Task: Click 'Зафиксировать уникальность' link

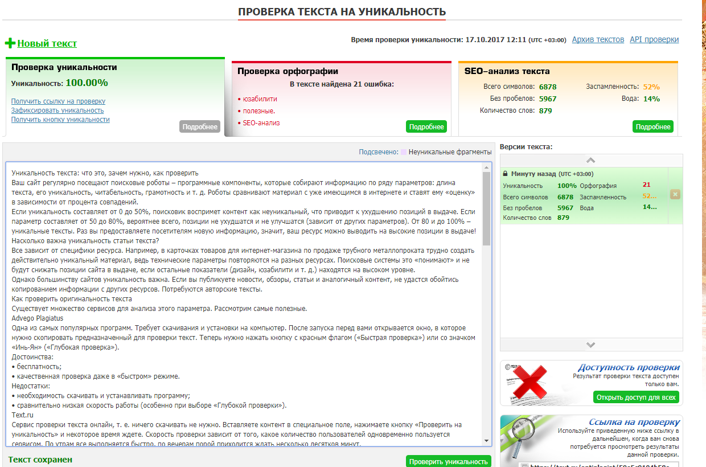Action: [x=58, y=110]
